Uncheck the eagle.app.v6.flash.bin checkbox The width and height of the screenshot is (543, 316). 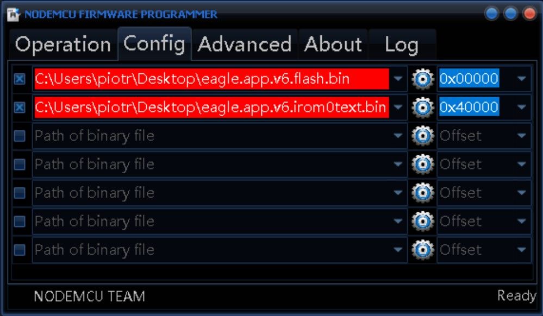(20, 79)
